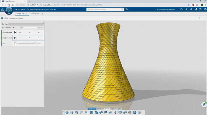Click the Undo arrow in bottom toolbar

[x=77, y=112]
